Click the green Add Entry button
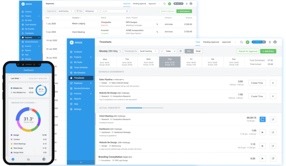This screenshot has height=166, width=286. 268,51
